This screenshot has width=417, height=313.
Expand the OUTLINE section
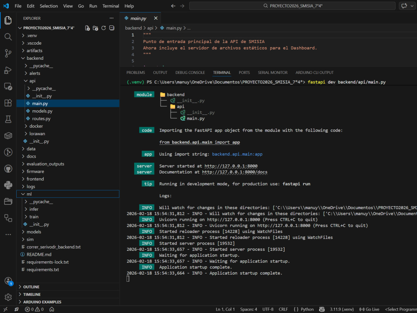[68, 287]
